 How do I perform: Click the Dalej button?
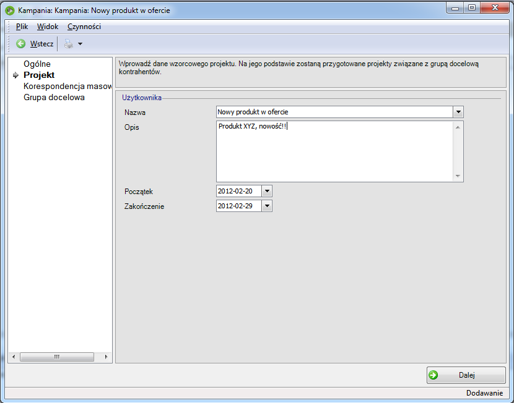(x=466, y=375)
